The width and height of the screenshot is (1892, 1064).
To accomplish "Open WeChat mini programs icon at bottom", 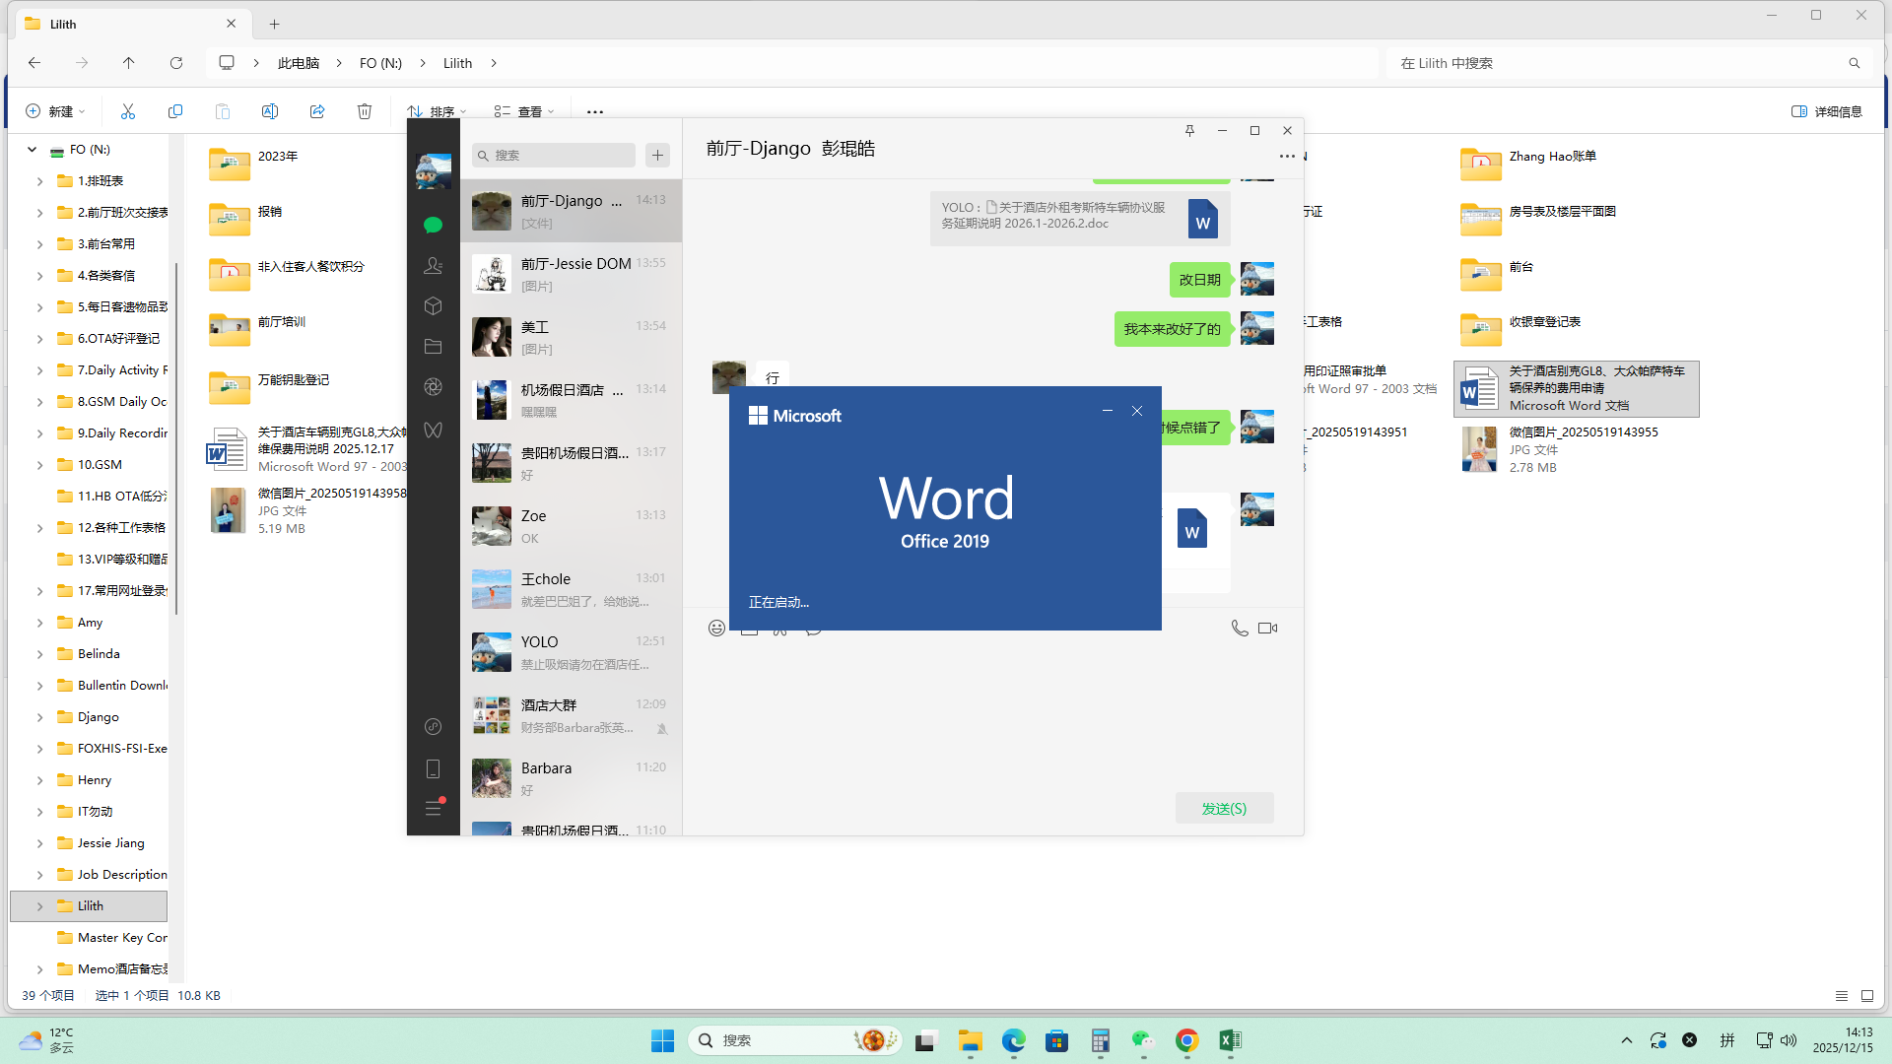I will coord(433,727).
